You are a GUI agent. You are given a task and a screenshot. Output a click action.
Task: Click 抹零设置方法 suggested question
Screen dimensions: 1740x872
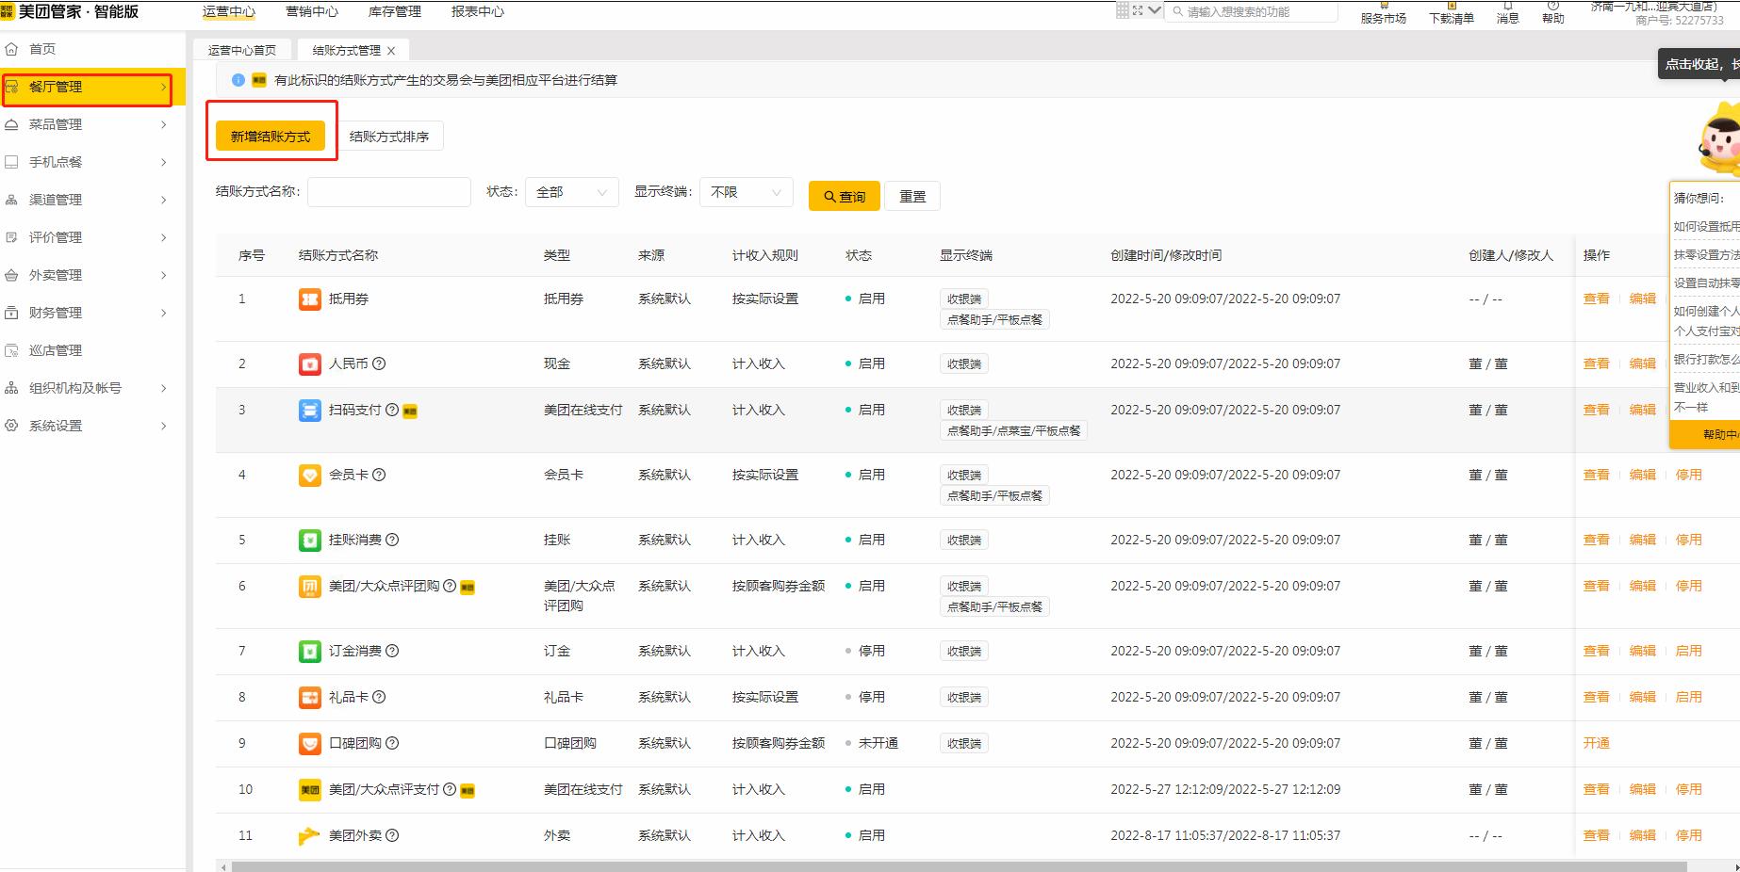[1707, 255]
